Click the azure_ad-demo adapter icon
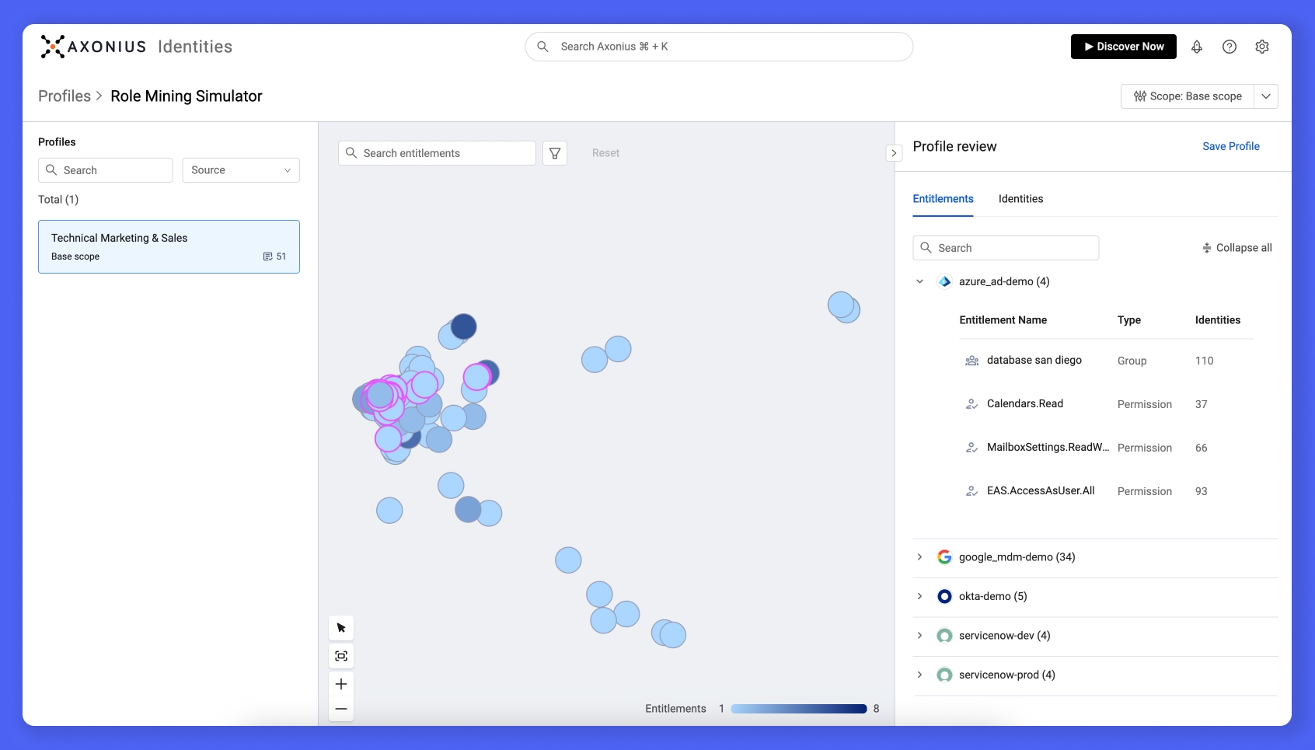The width and height of the screenshot is (1315, 750). (x=944, y=281)
